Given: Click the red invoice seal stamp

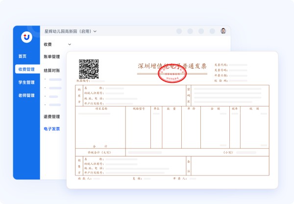Looking at the screenshot, I should (x=172, y=74).
